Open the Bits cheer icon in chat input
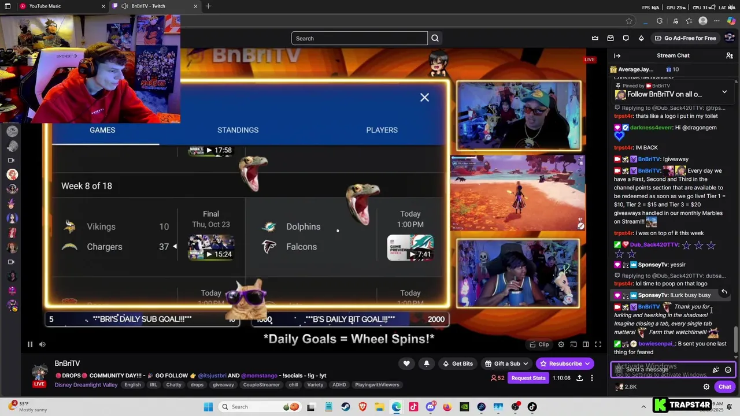 point(716,370)
